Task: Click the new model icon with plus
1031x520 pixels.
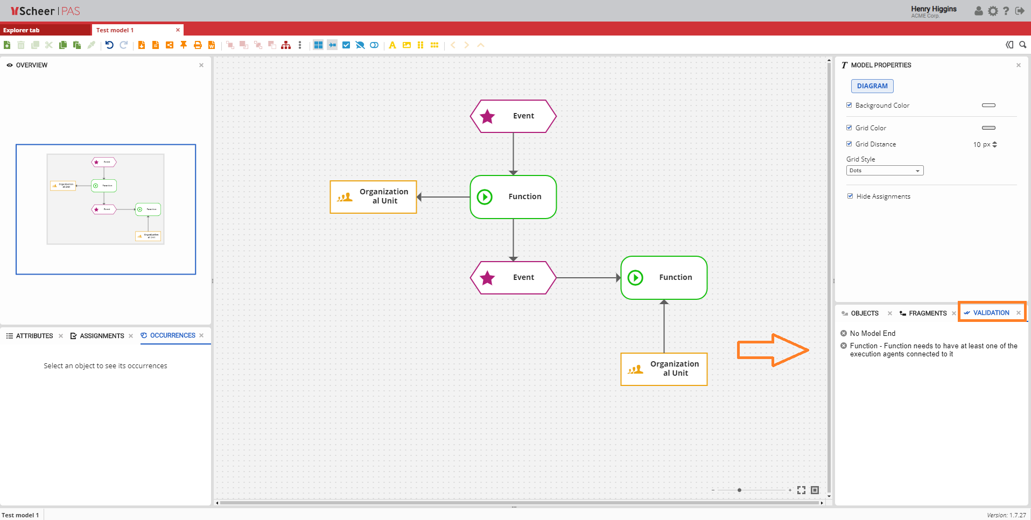Action: point(7,45)
